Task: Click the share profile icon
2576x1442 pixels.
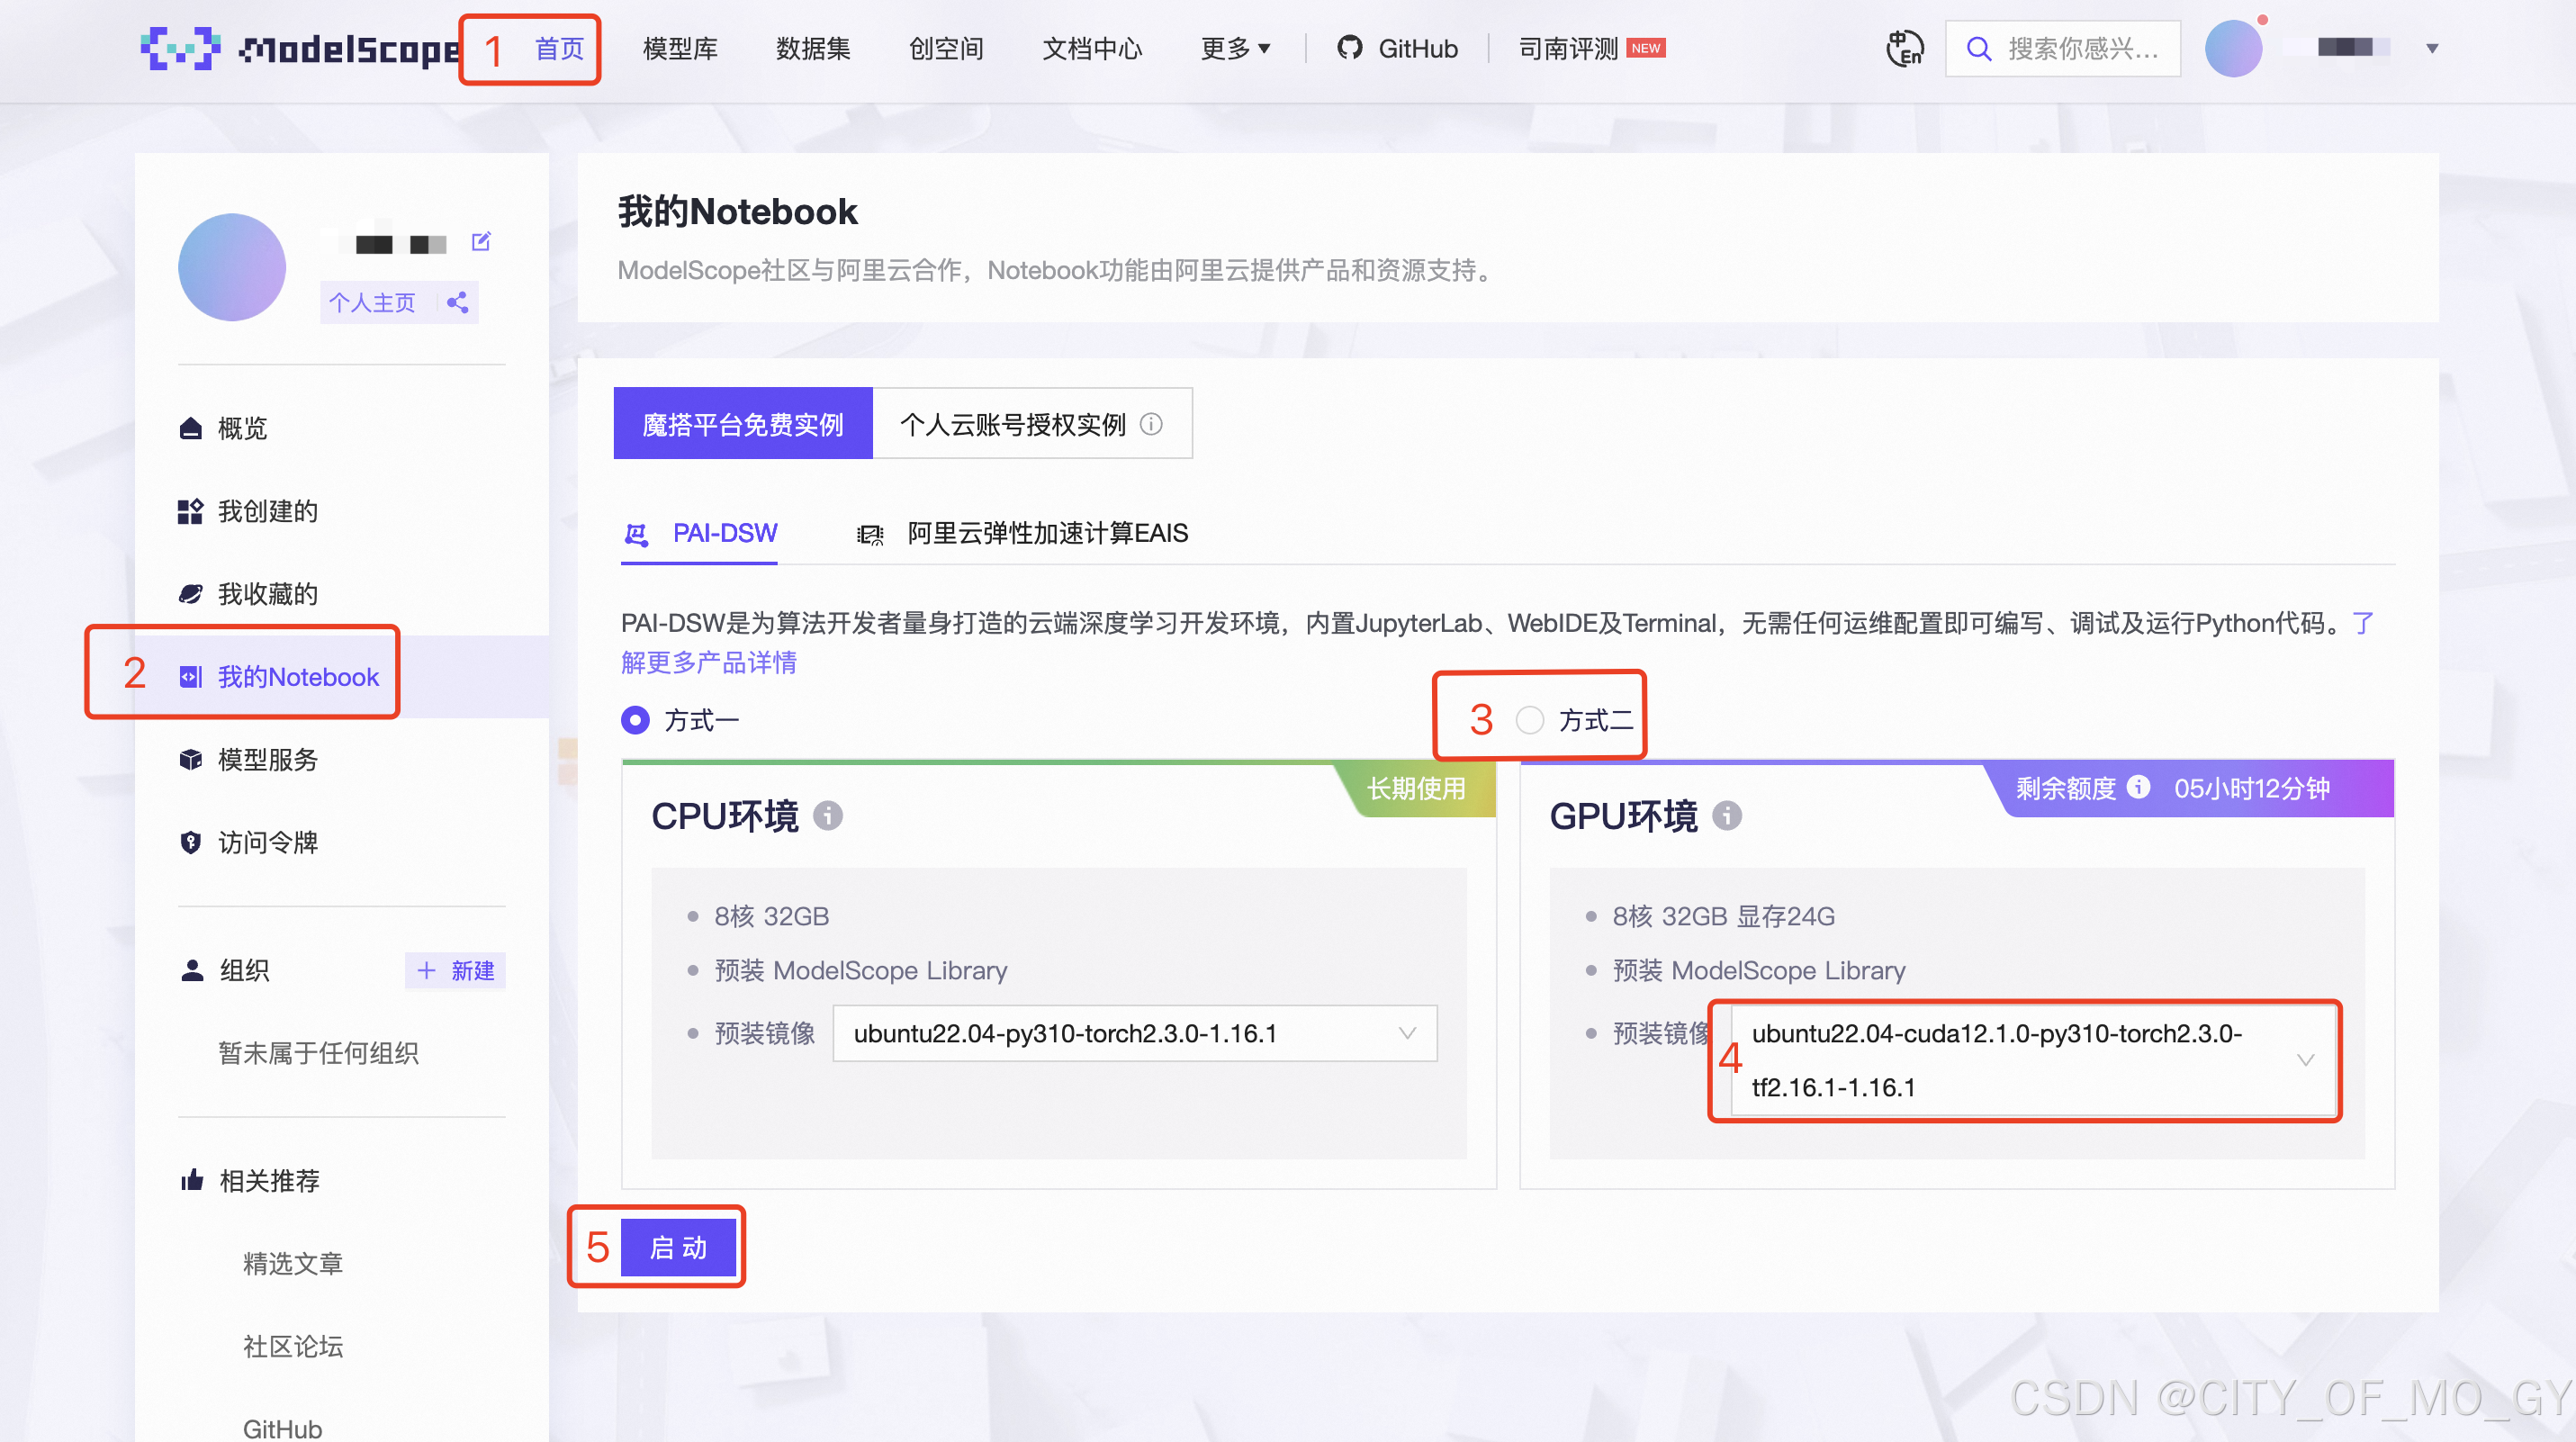Action: click(x=458, y=302)
